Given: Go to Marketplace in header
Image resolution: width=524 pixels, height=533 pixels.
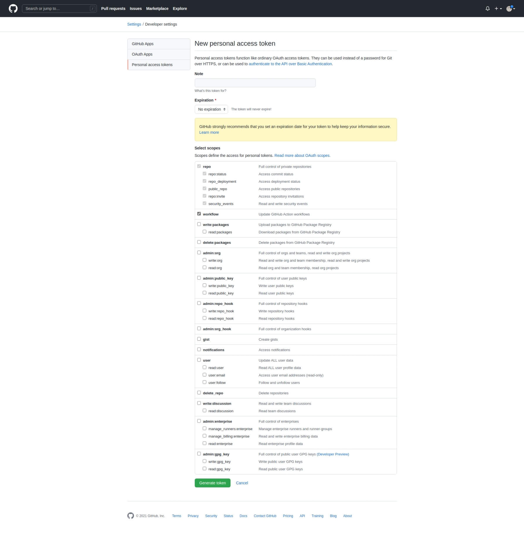Looking at the screenshot, I should (157, 9).
